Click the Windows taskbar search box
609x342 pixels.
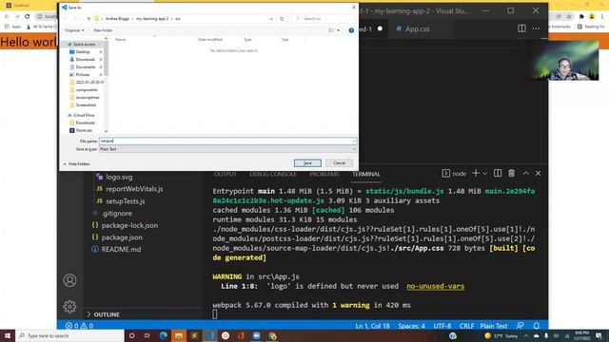click(69, 335)
